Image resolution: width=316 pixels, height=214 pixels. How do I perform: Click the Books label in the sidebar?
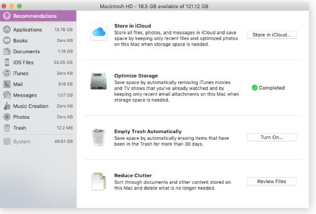coord(20,40)
